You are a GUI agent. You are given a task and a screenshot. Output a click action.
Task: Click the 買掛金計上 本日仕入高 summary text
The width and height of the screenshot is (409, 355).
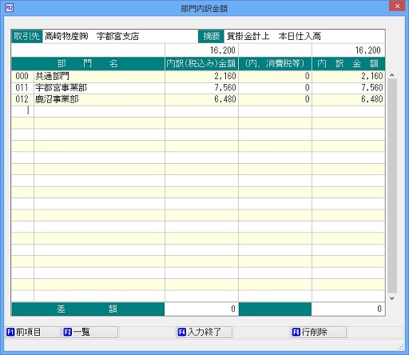click(x=274, y=36)
